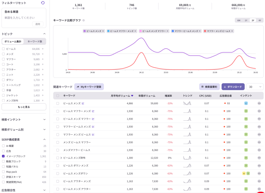
Task: Click the 年間ボリューム column header
Action: point(147,96)
